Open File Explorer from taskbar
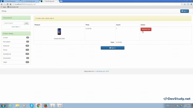The height and width of the screenshot is (108, 193). 17,106
